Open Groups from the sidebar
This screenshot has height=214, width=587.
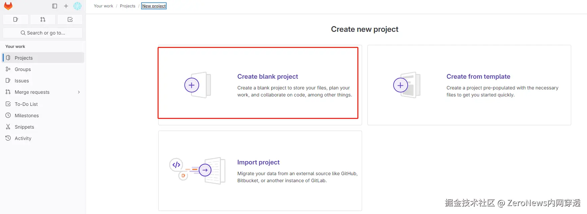coord(23,69)
